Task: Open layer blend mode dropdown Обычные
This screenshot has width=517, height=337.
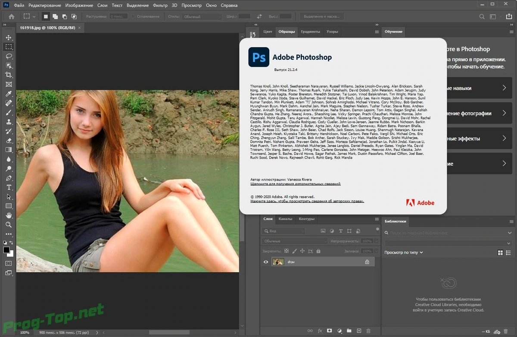Action: (295, 241)
